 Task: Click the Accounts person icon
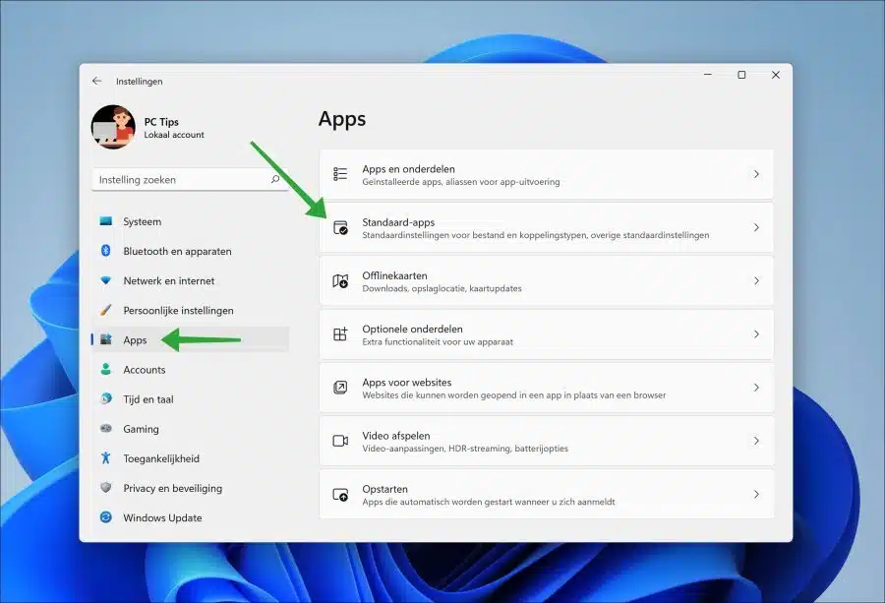pyautogui.click(x=105, y=369)
